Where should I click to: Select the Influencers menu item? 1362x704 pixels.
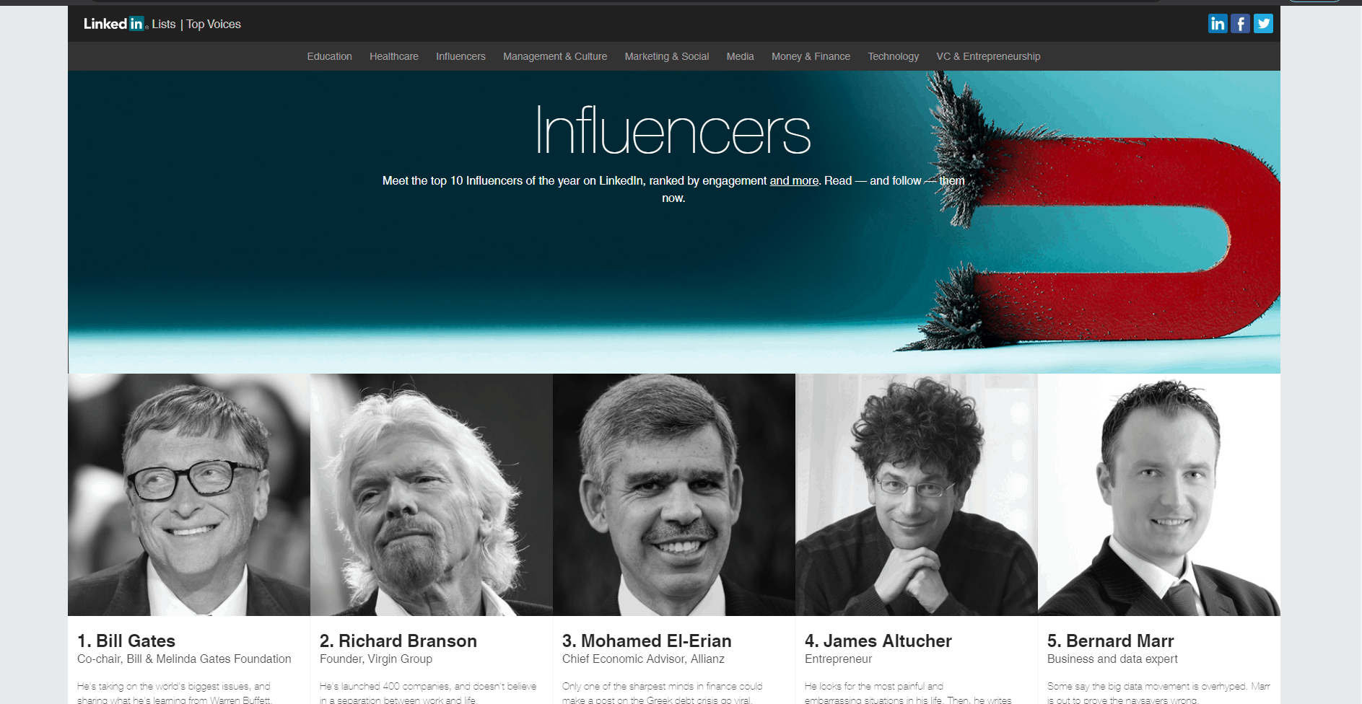pyautogui.click(x=460, y=56)
